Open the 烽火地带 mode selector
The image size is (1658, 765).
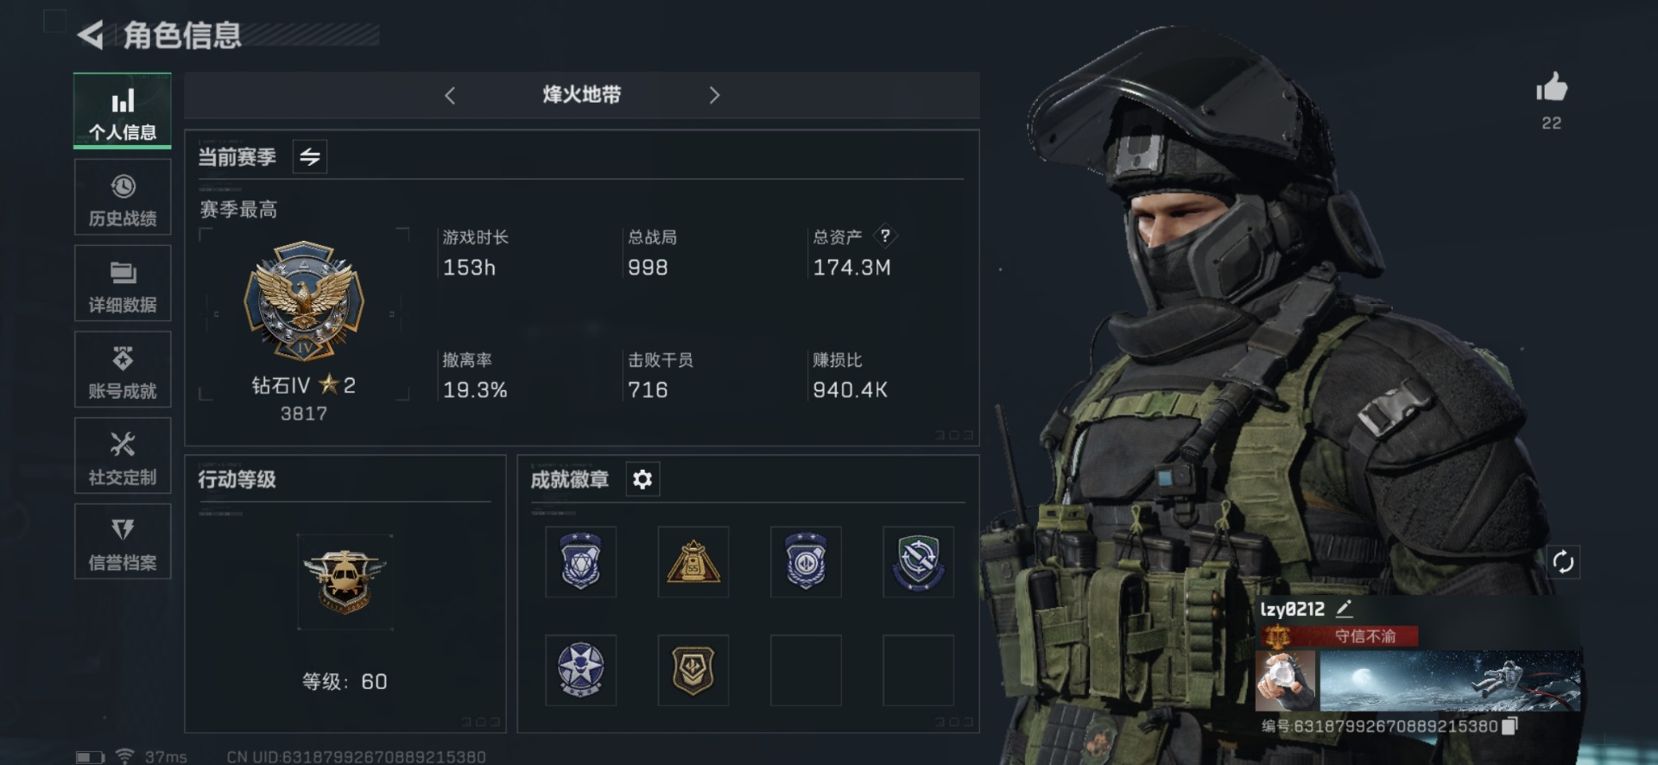pyautogui.click(x=581, y=95)
